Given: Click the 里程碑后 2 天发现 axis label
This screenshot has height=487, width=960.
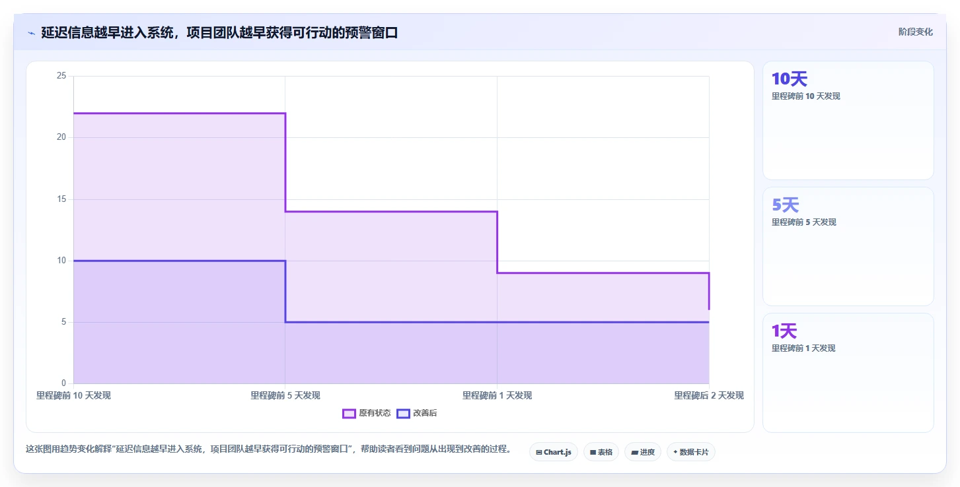Looking at the screenshot, I should [x=709, y=395].
